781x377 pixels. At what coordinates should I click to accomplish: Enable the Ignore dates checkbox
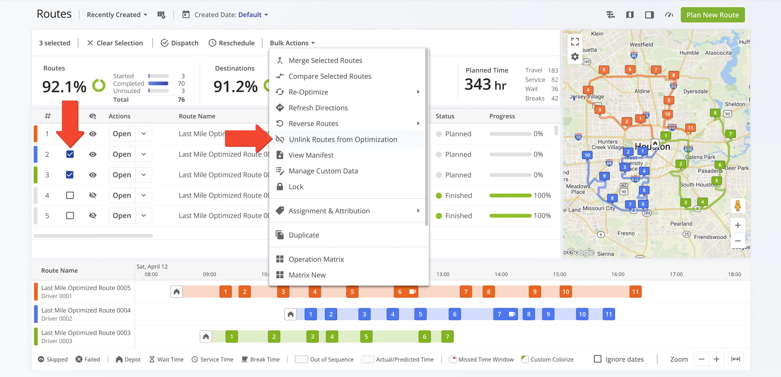(598, 359)
